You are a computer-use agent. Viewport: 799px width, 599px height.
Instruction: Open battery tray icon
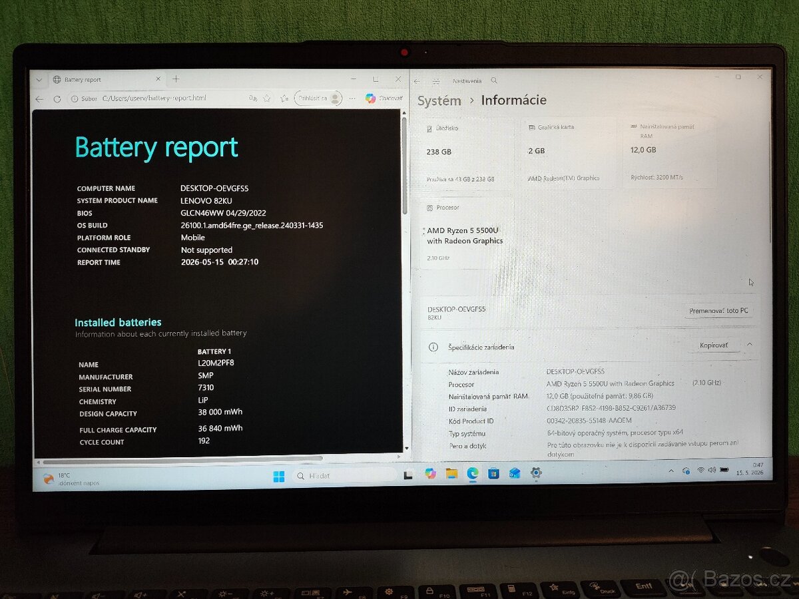point(724,470)
